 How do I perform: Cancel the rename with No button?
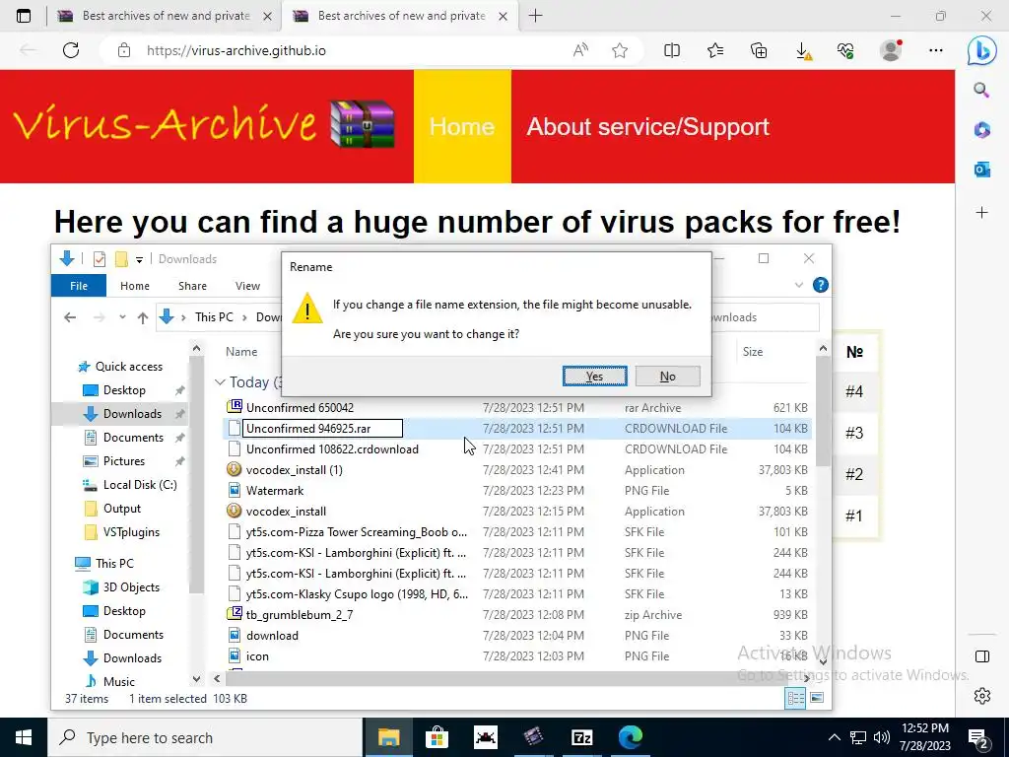click(x=667, y=376)
